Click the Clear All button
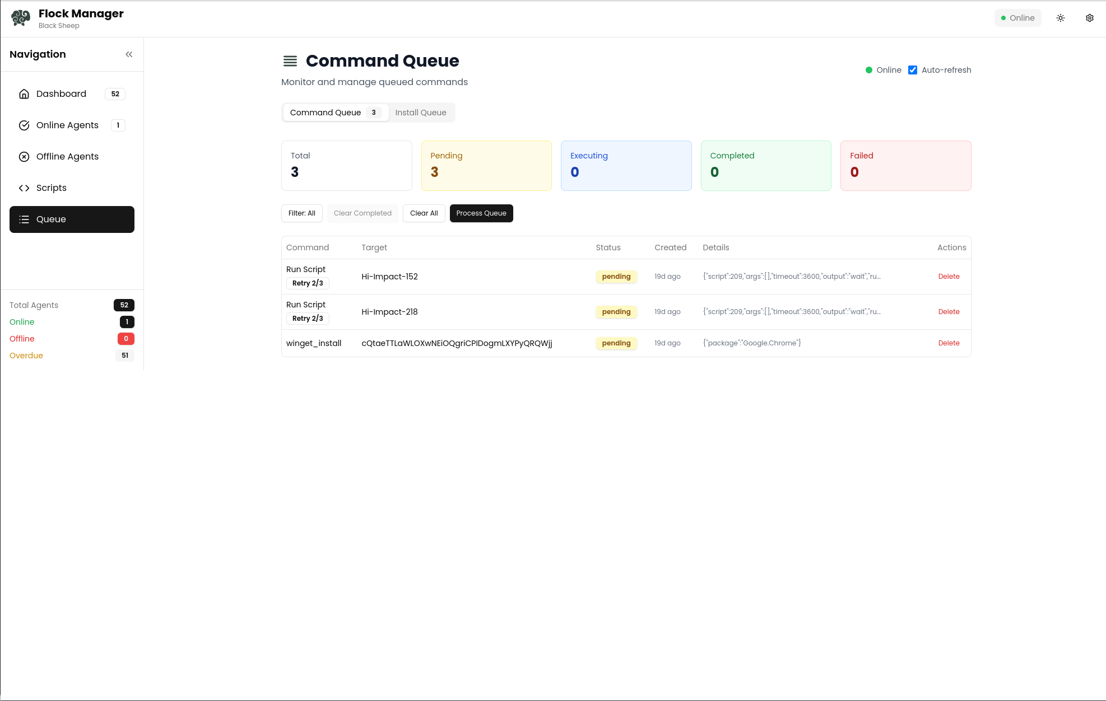 [x=424, y=213]
